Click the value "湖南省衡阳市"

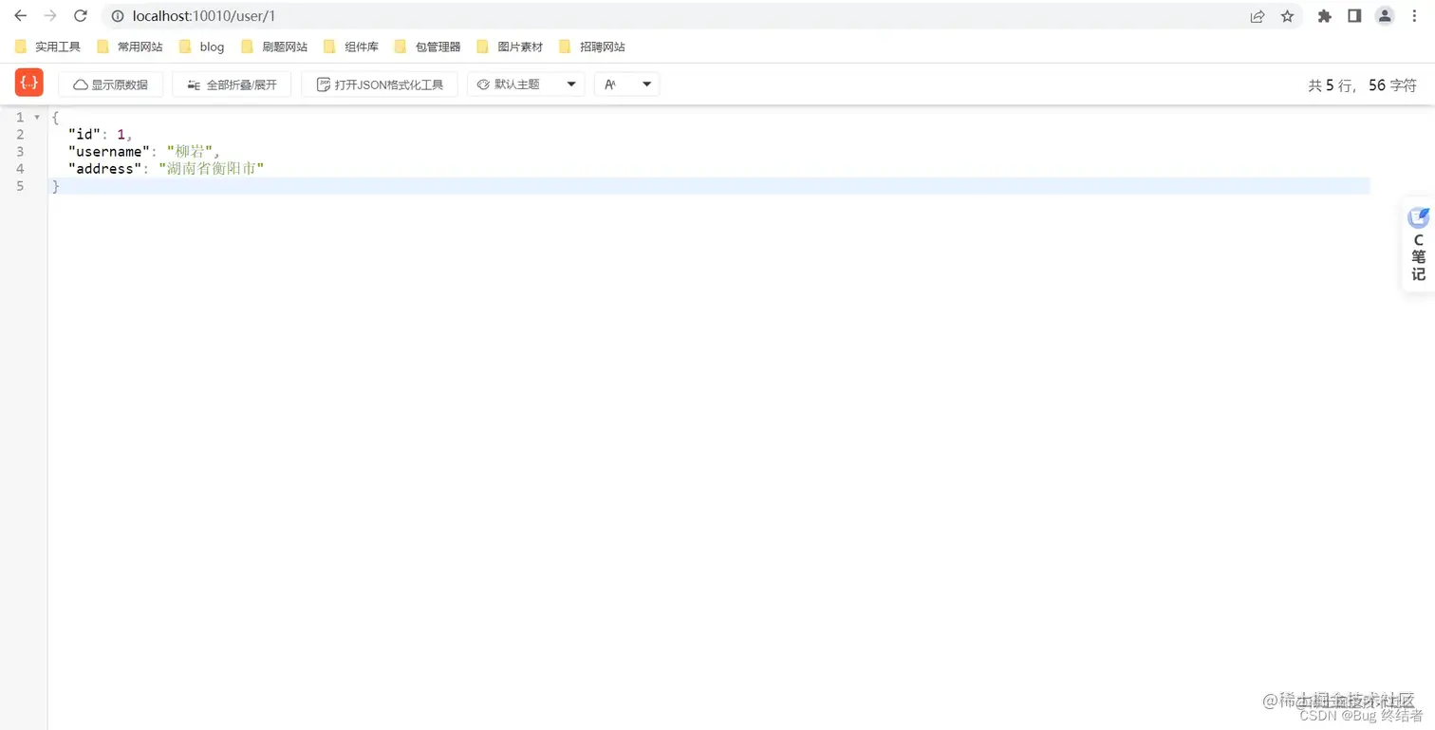211,169
